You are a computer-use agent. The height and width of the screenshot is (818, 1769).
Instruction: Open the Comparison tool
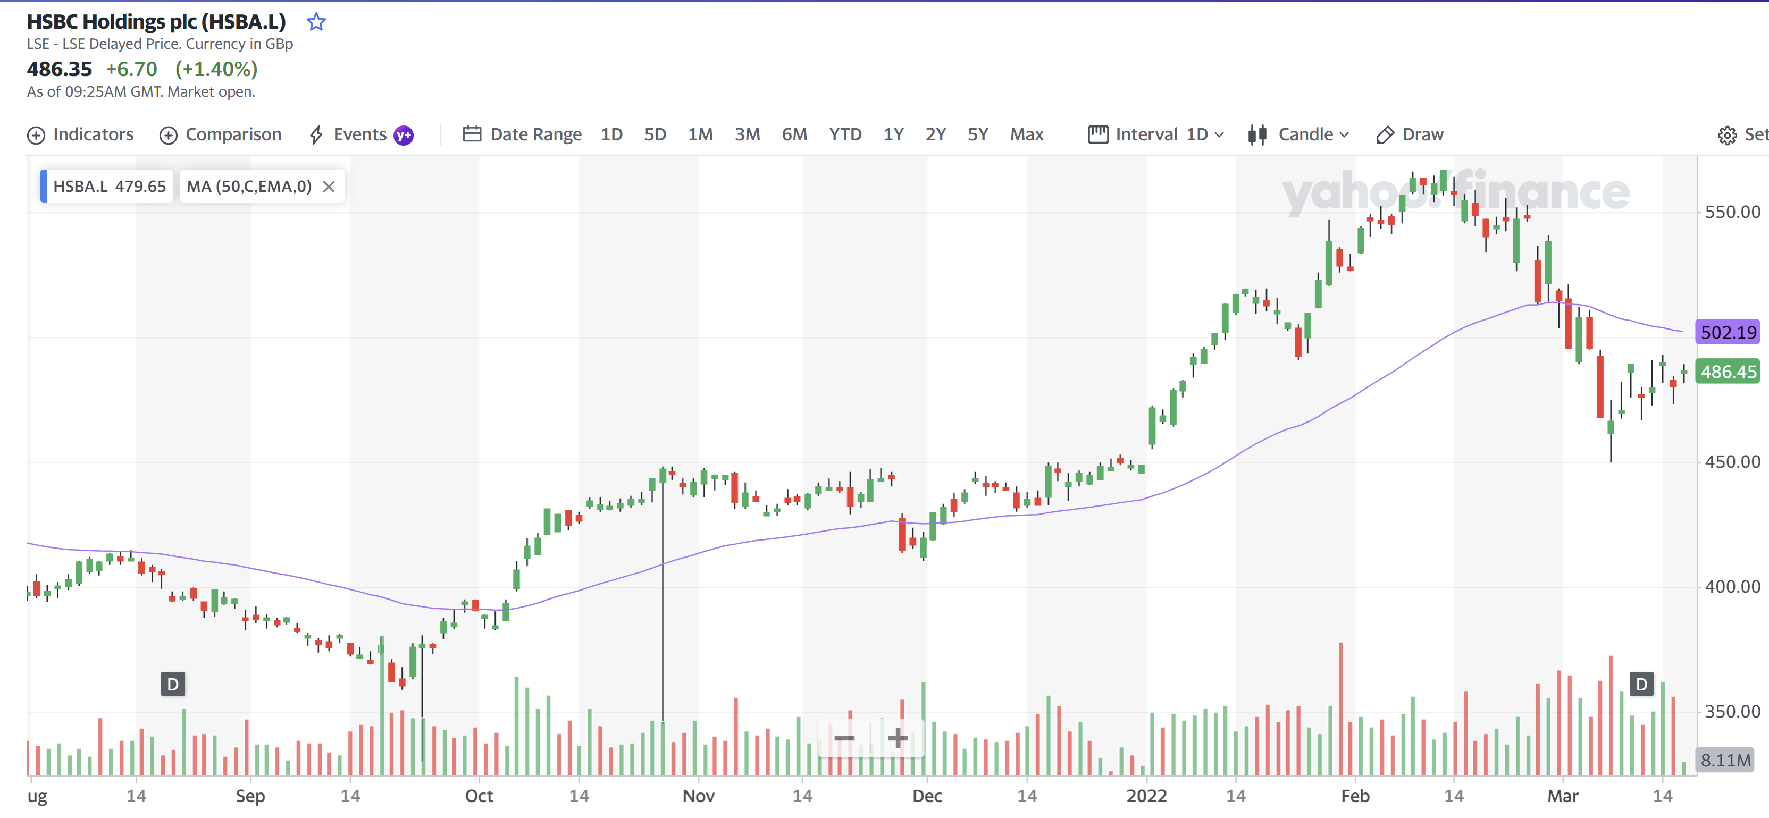pos(221,134)
